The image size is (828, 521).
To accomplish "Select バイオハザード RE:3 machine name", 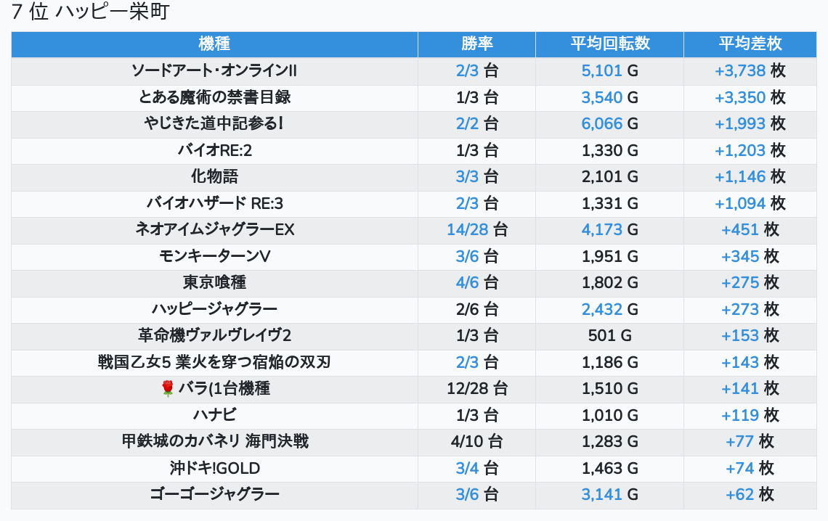I will pos(214,203).
